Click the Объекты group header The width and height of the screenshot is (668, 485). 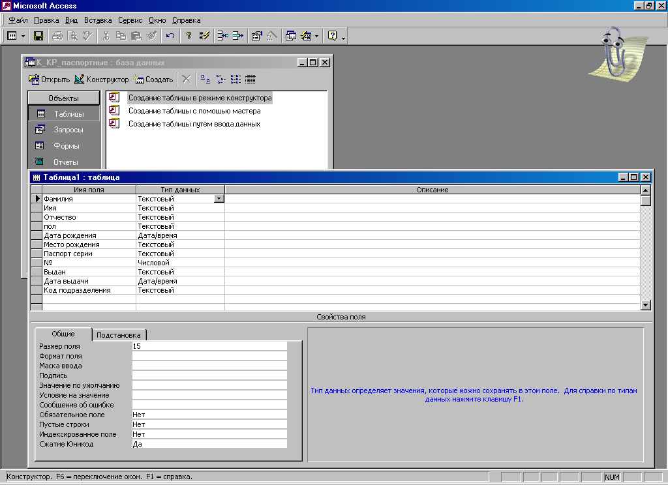[x=63, y=98]
